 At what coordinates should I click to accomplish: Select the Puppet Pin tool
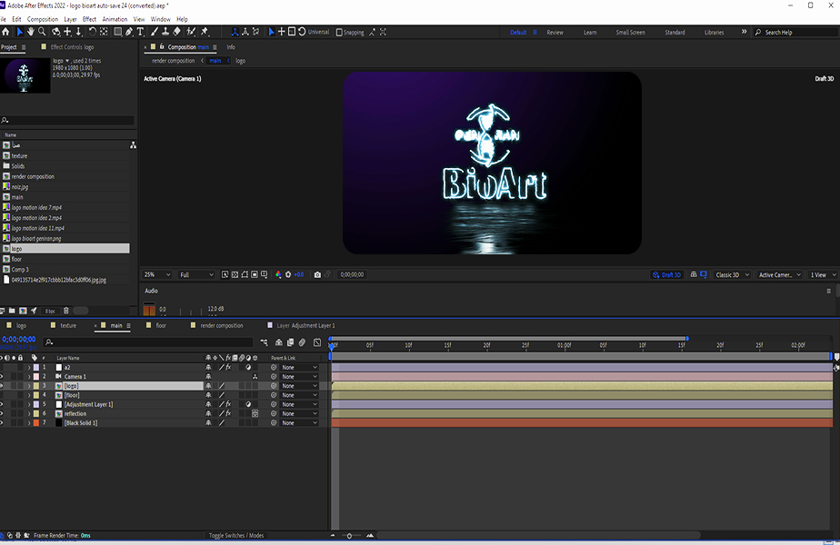click(x=205, y=32)
